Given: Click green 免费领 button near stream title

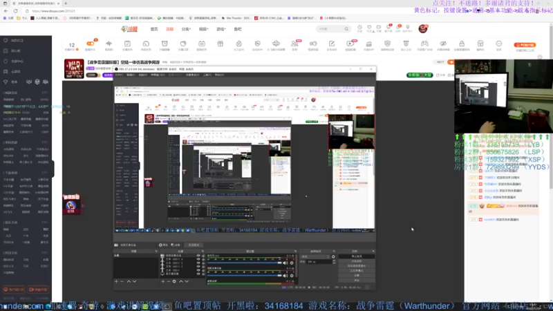Looking at the screenshot, I should pos(420,75).
